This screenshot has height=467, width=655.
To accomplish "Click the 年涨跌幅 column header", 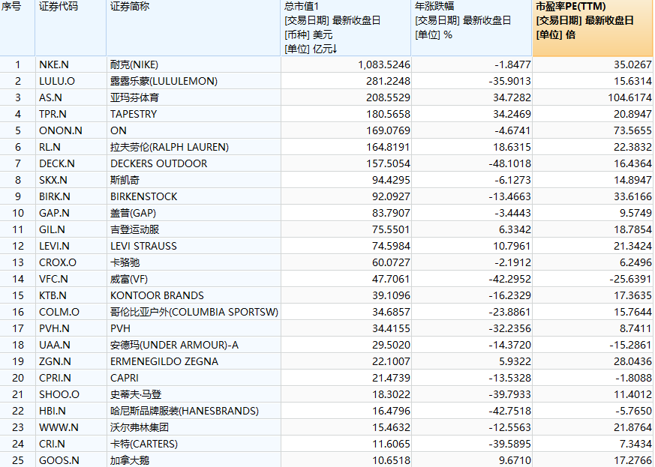I will click(472, 28).
